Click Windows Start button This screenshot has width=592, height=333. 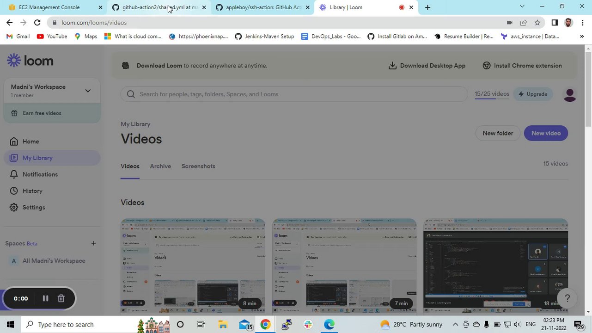point(10,325)
